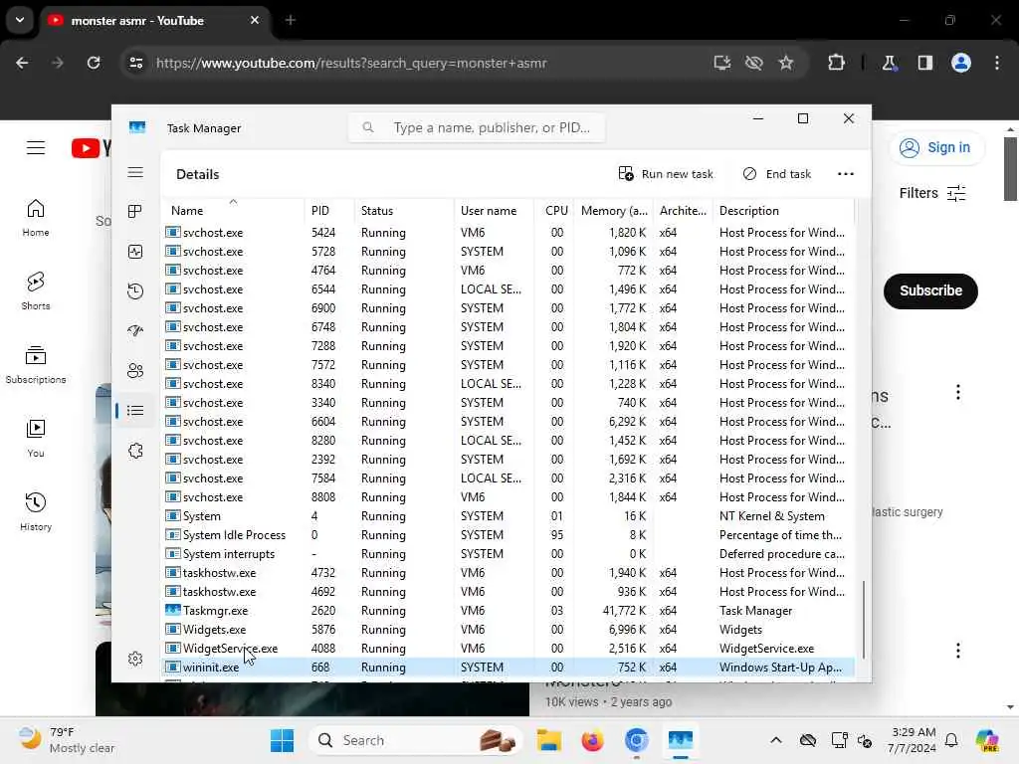Sort by Description column header
Screen dimensions: 1019x764
coord(783,211)
